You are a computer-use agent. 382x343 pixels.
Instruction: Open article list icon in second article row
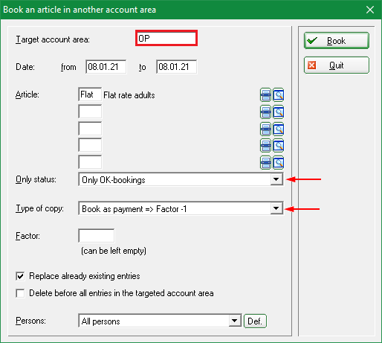click(x=265, y=112)
